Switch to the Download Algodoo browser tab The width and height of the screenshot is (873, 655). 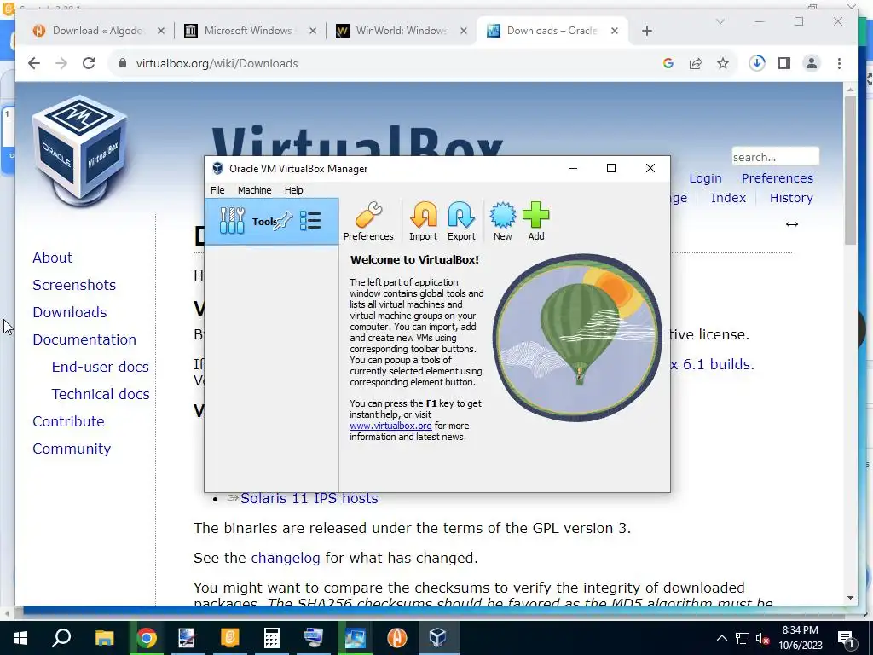[99, 31]
